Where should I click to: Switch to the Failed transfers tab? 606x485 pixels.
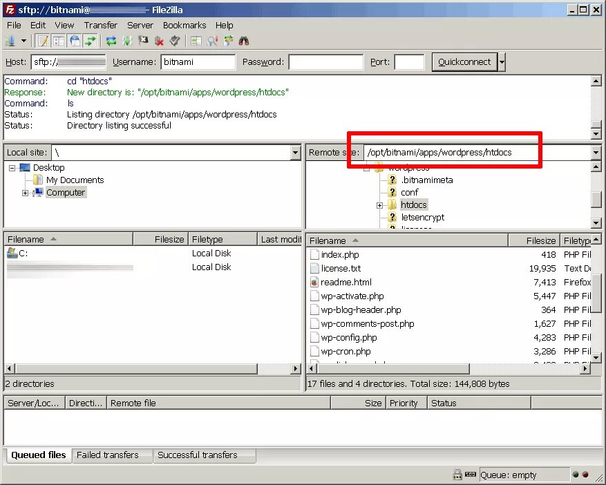coord(107,455)
